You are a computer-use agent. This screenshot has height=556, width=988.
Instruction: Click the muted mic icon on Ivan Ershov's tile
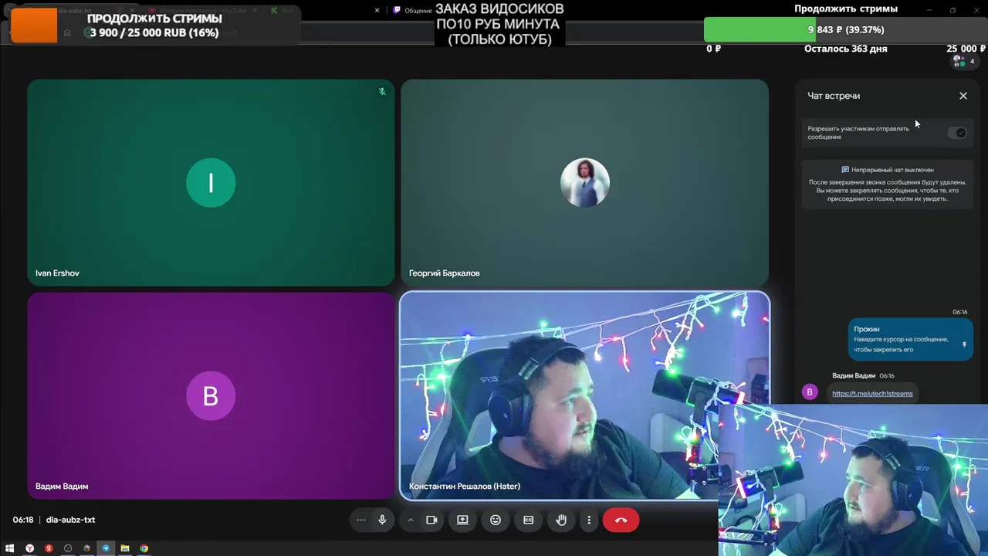click(382, 92)
